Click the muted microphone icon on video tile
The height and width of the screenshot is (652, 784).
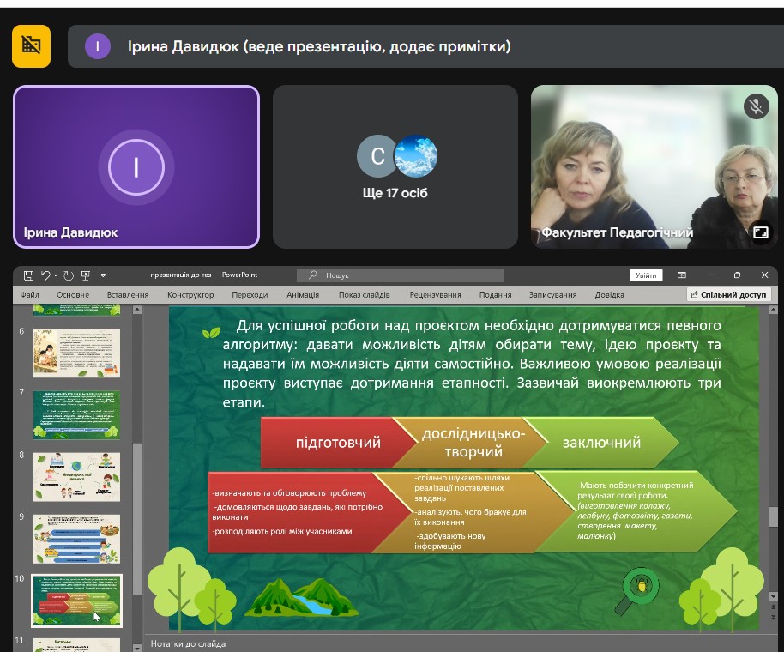point(756,106)
